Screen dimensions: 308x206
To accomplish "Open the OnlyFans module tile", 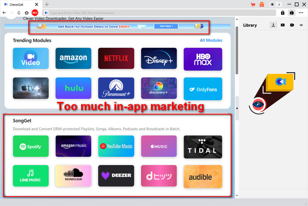I will click(x=203, y=89).
